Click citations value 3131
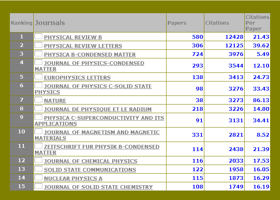The image size is (280, 200). 236,120
